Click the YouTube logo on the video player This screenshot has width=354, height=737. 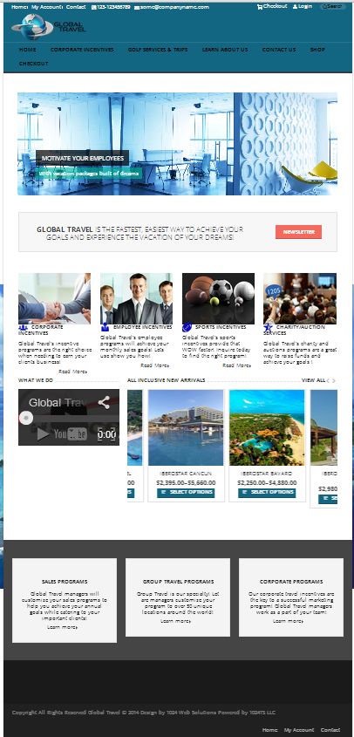[71, 433]
